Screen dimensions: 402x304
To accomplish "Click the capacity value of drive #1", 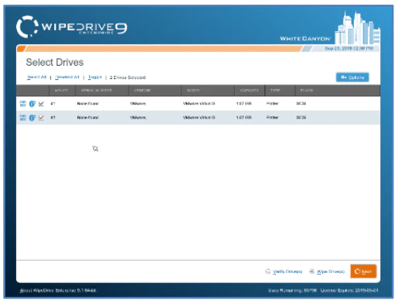I will [244, 104].
